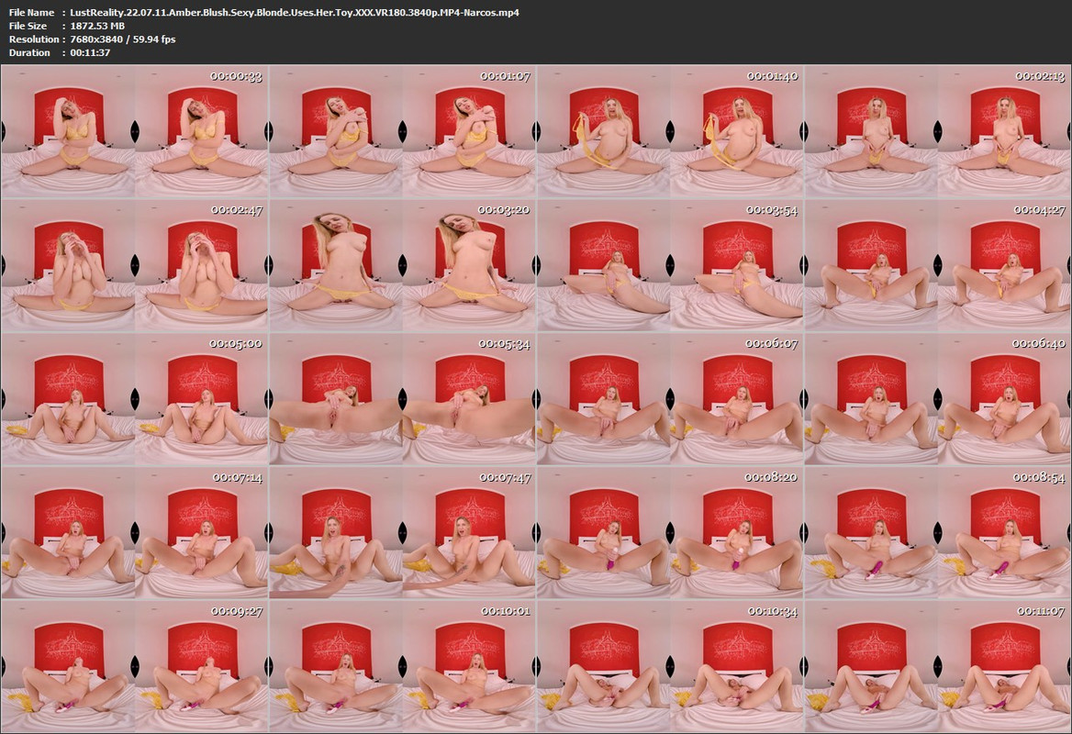Click the resolution value 7680x3840 / 59.94 fps
This screenshot has width=1072, height=734.
(122, 39)
